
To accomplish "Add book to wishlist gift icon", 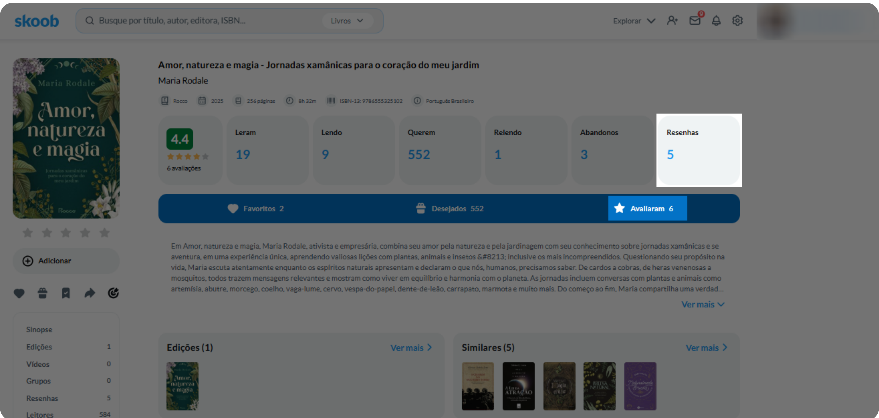I will click(x=42, y=293).
